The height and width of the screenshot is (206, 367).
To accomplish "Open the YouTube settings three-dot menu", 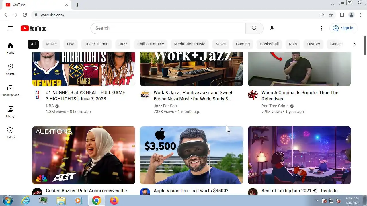I will click(x=321, y=28).
